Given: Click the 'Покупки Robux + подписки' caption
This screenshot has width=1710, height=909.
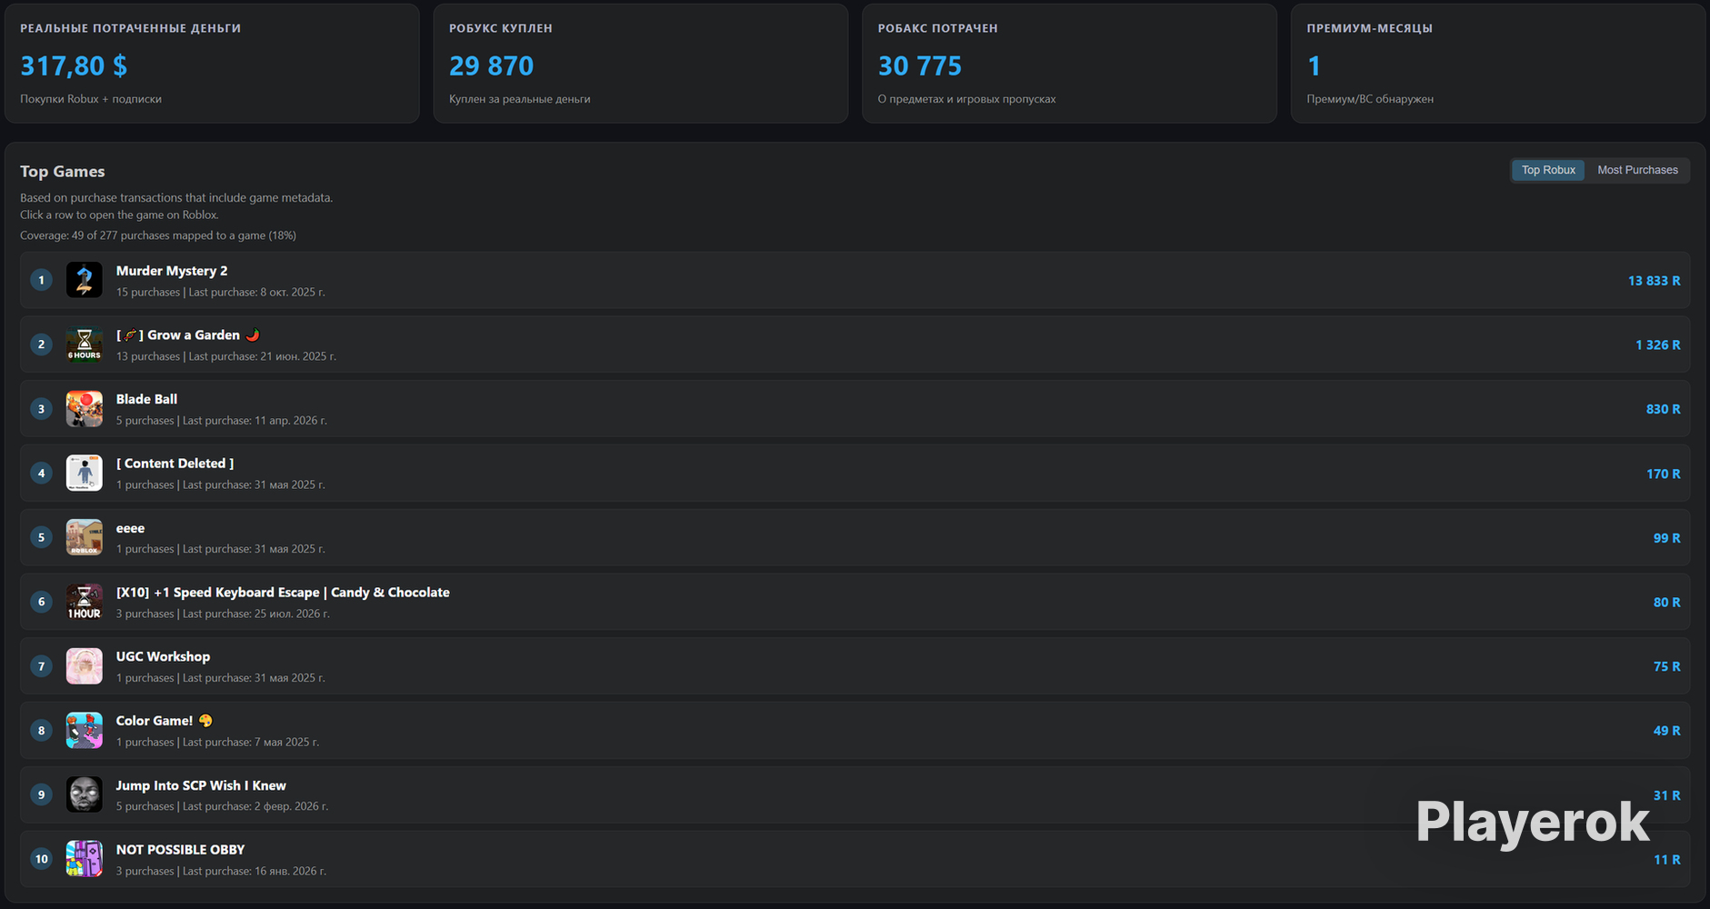Looking at the screenshot, I should tap(91, 99).
